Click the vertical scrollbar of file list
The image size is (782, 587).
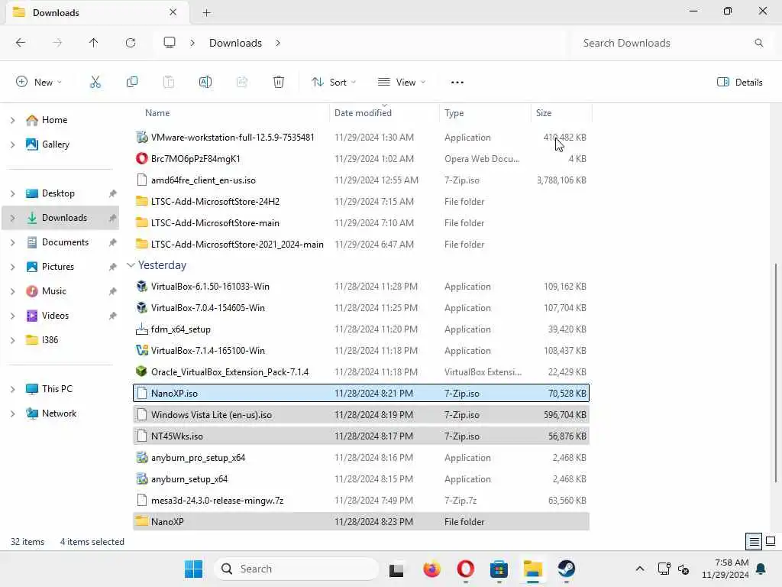776,373
